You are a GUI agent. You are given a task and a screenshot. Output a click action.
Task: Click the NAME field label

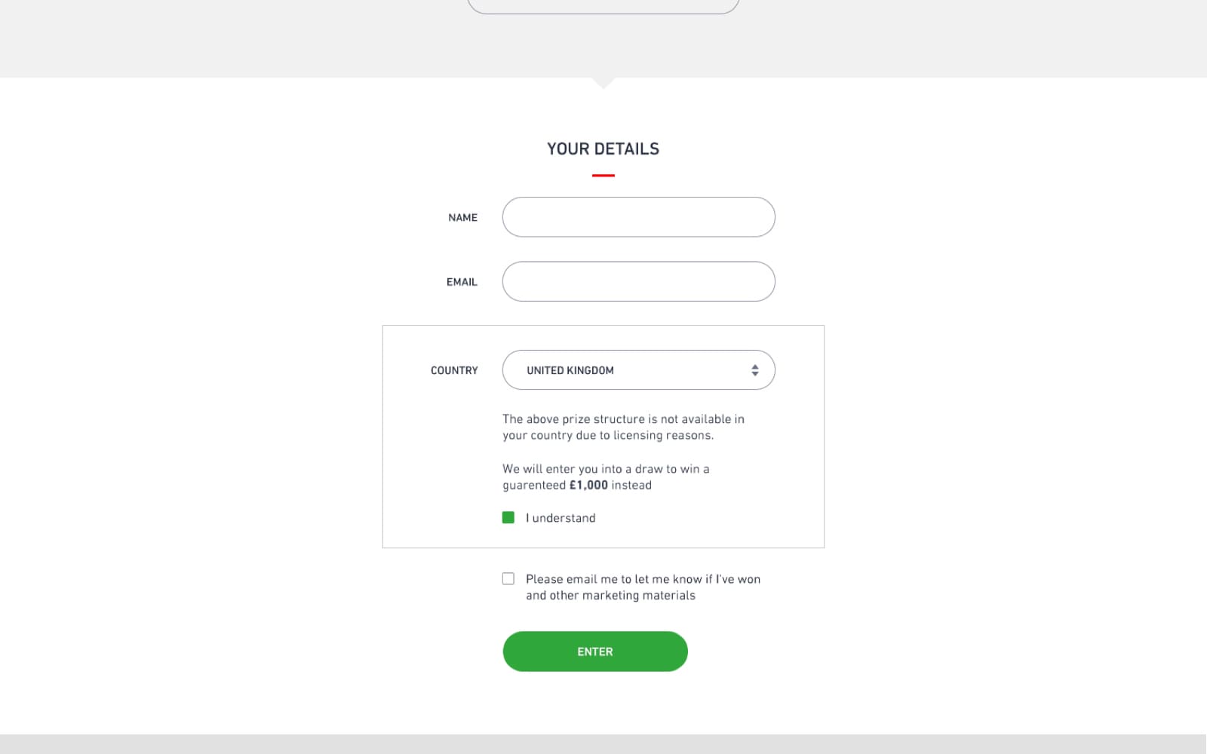[462, 218]
